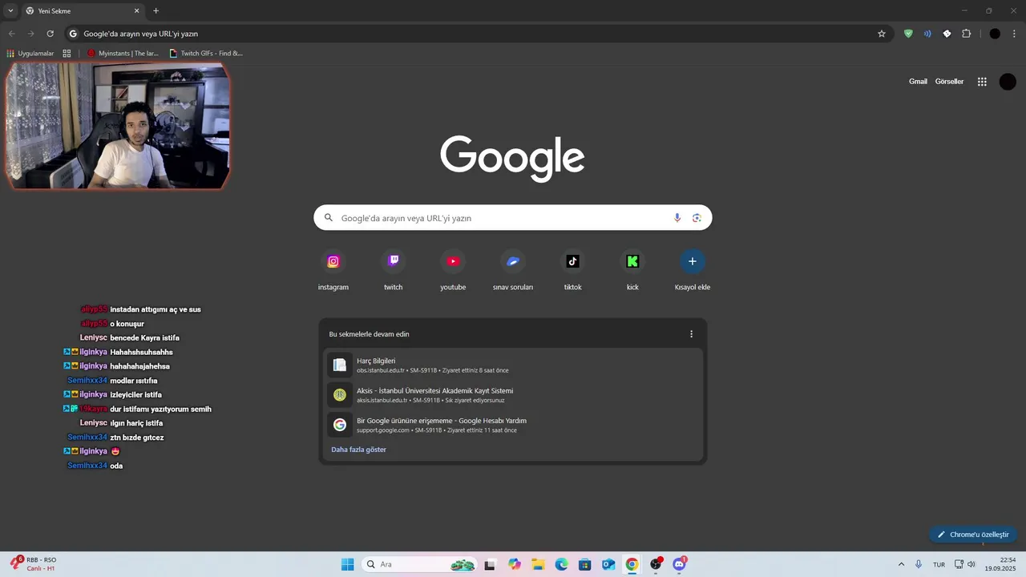Image resolution: width=1026 pixels, height=577 pixels.
Task: Bookmark this page with the star icon
Action: pos(882,34)
